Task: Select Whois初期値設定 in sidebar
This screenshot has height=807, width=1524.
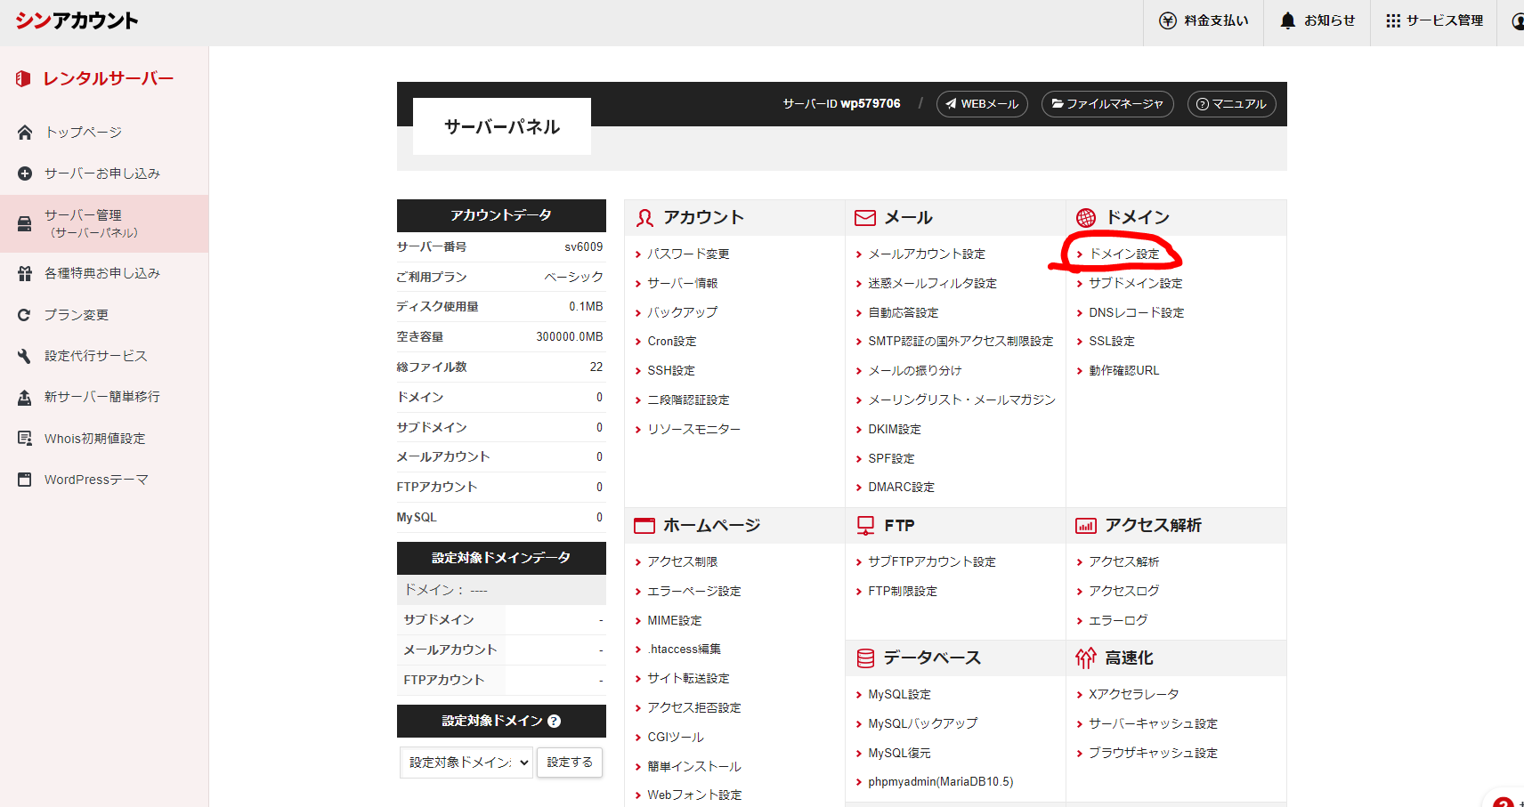Action: tap(95, 439)
